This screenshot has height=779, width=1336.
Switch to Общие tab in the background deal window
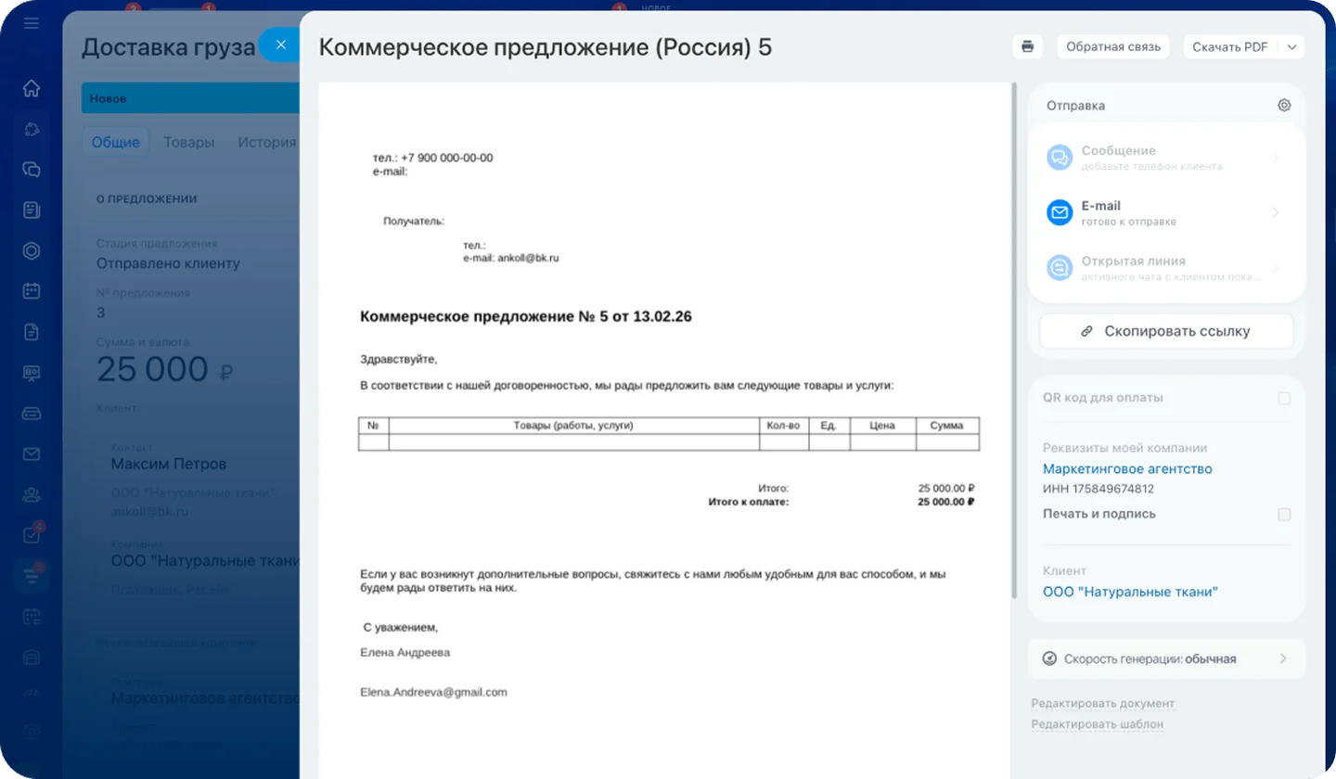click(116, 142)
